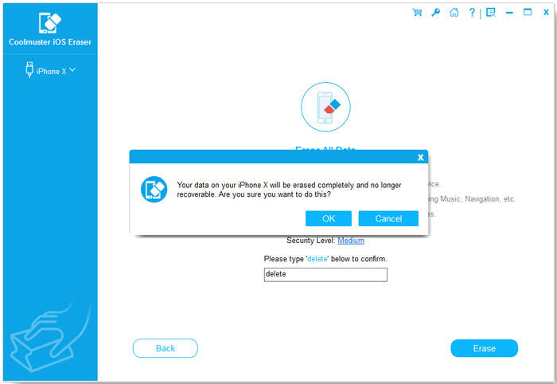Minimize the iOS Eraser window
The width and height of the screenshot is (557, 384).
509,13
